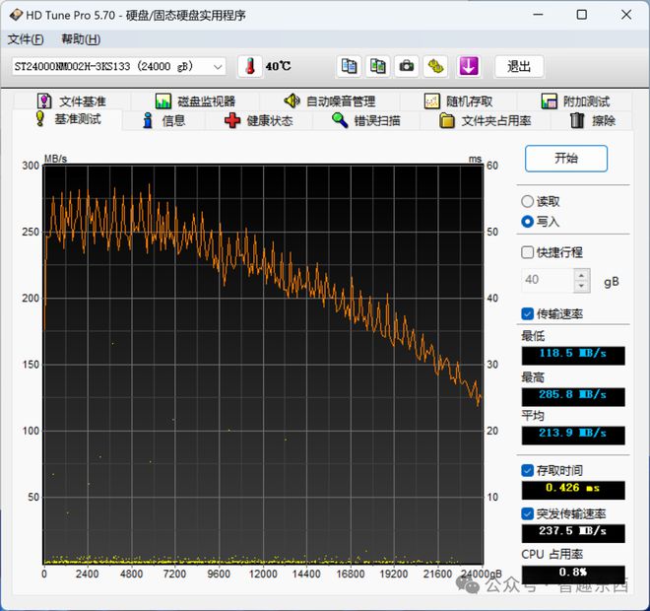The image size is (650, 611).
Task: Click the copy text to clipboard icon
Action: [349, 66]
